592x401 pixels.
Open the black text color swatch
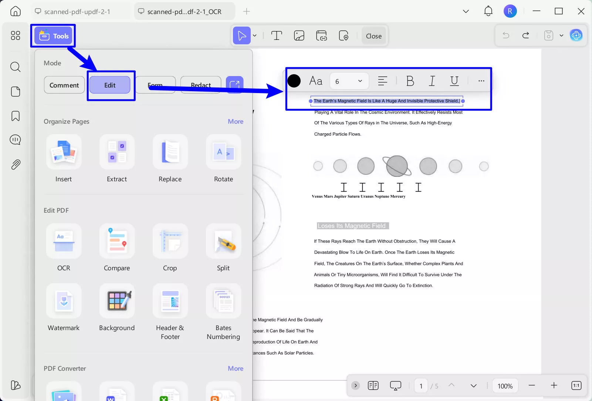click(x=294, y=81)
